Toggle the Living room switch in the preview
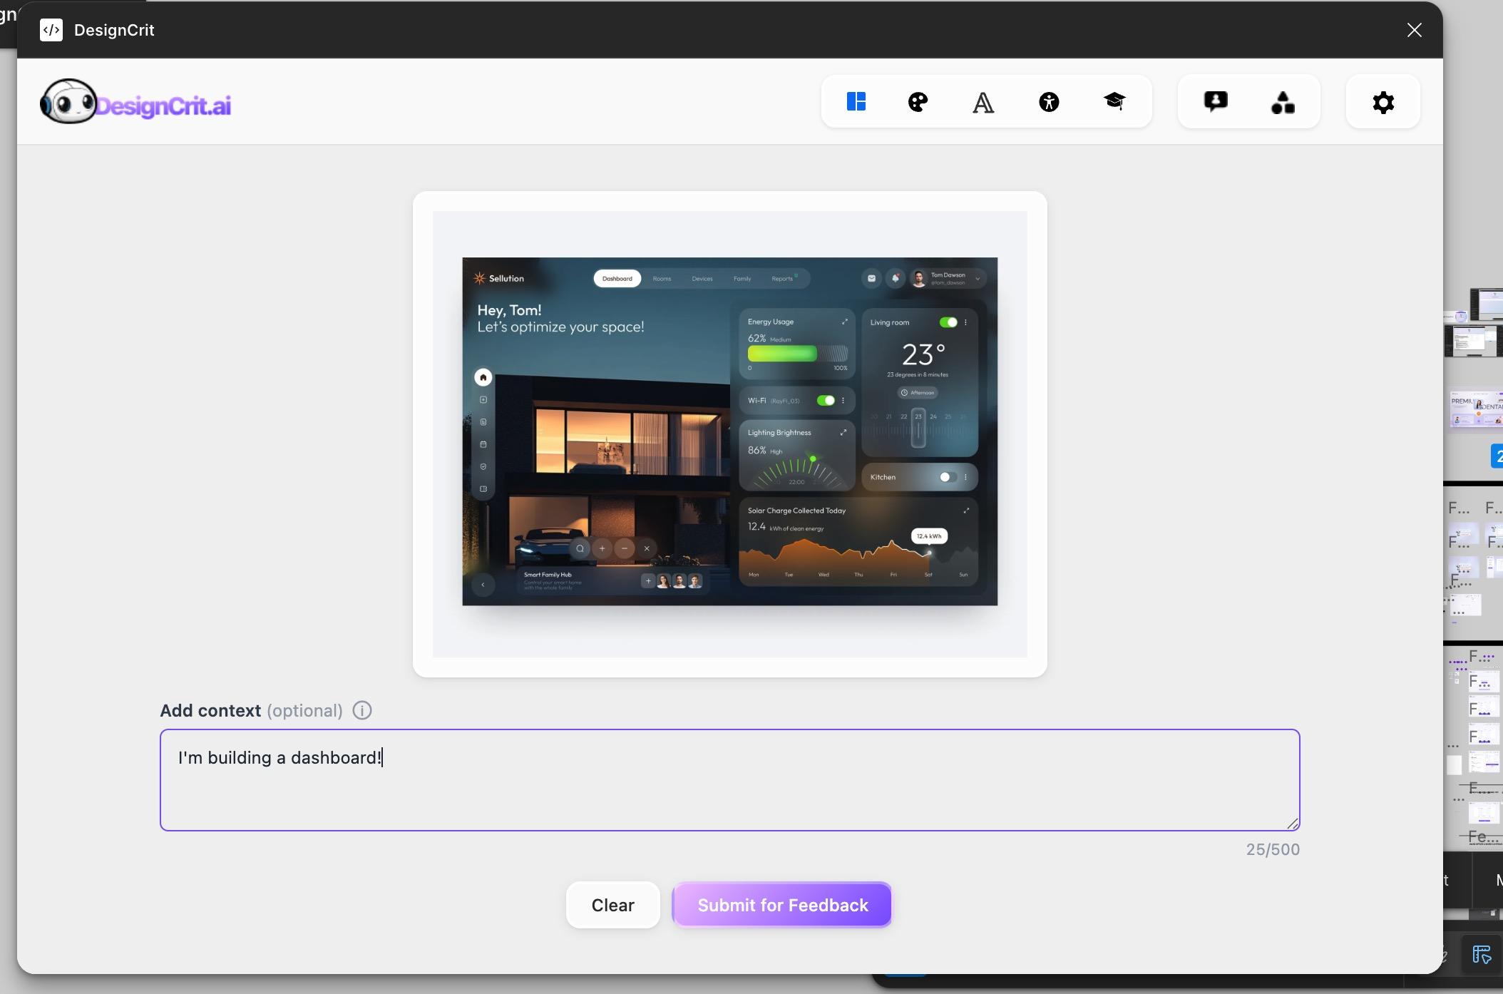 click(949, 322)
